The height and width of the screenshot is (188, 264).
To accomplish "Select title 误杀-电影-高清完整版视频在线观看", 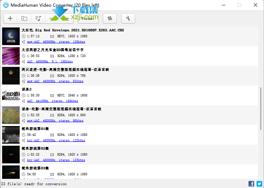I will point(62,109).
